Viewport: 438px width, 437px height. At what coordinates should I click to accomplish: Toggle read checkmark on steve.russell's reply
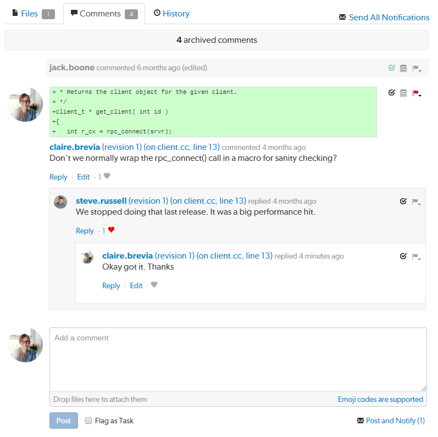click(403, 201)
